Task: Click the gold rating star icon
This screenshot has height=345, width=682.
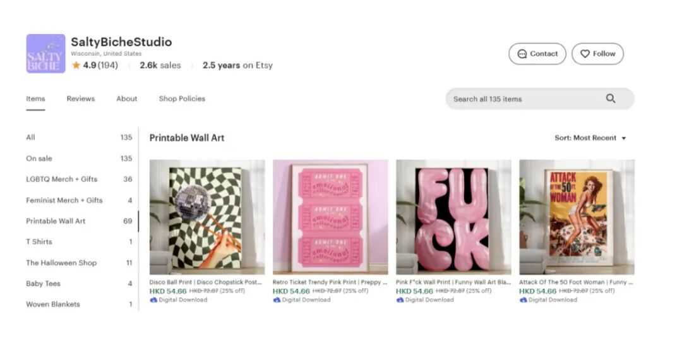Action: (76, 65)
